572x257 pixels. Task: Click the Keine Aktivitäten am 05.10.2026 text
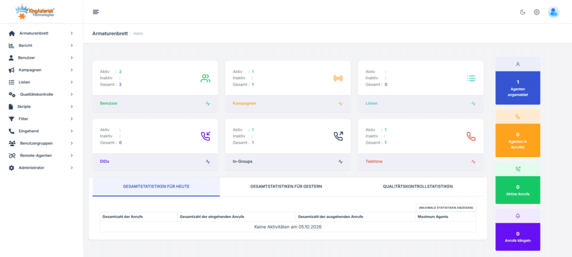pyautogui.click(x=288, y=227)
